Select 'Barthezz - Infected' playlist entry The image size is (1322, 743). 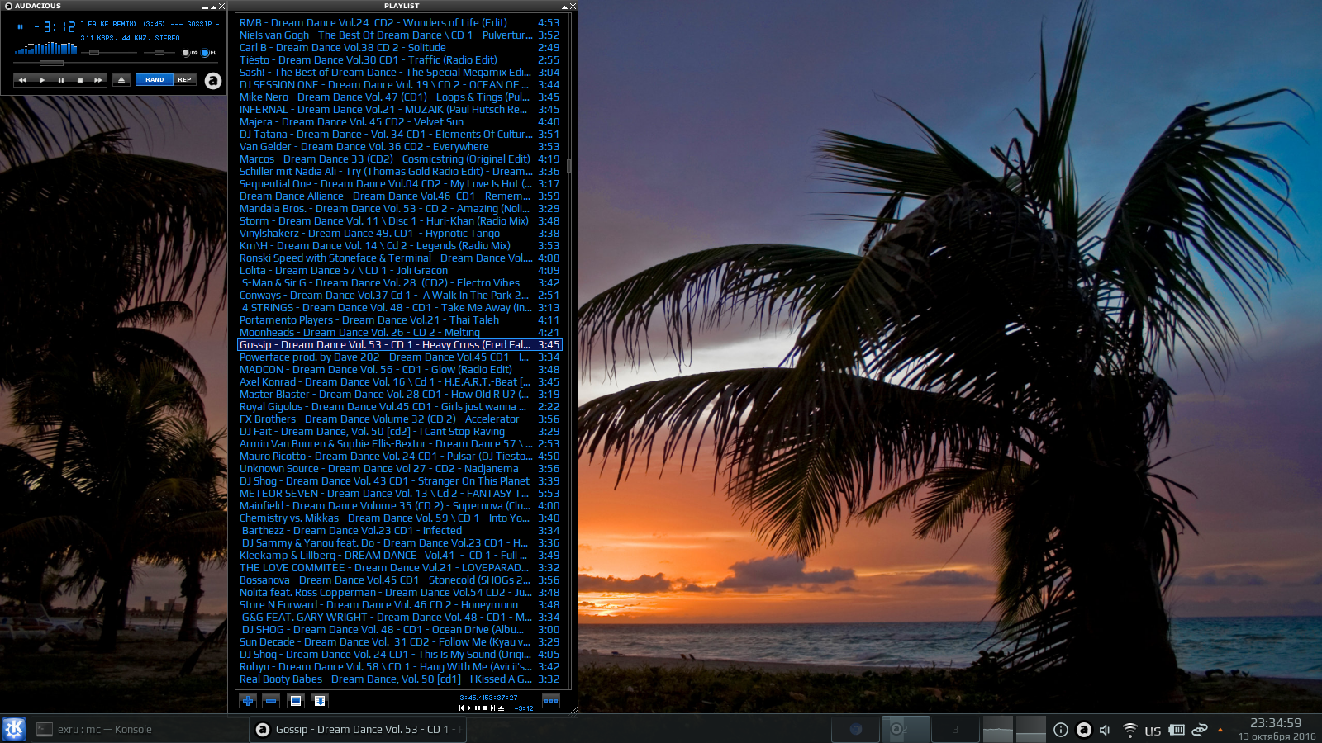click(x=399, y=530)
